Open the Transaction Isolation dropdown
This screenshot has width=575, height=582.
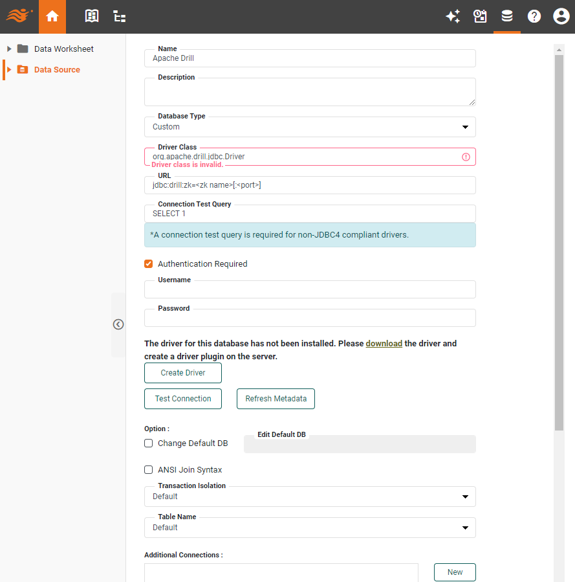point(465,496)
